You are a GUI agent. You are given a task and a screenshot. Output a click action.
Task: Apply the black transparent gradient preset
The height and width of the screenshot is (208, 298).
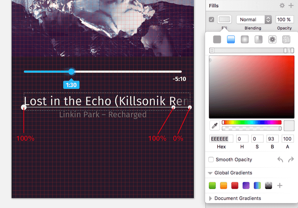tap(268, 185)
